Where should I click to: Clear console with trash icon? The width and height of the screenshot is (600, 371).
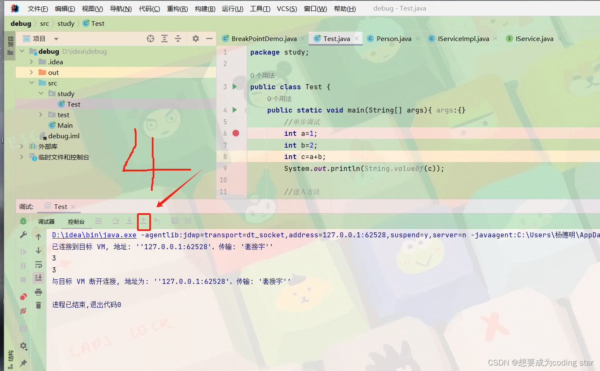(38, 305)
